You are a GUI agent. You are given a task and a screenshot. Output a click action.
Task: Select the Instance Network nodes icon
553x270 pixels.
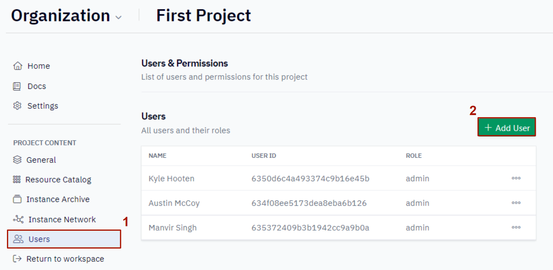coord(18,219)
